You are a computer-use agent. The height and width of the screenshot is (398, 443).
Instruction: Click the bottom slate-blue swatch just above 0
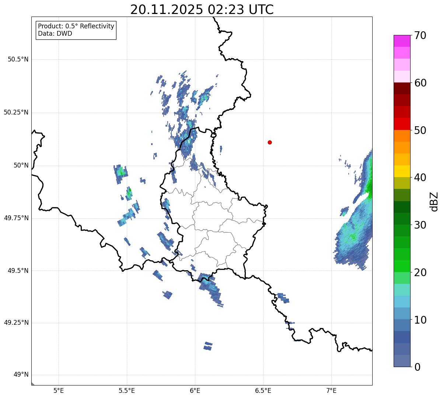pyautogui.click(x=402, y=361)
